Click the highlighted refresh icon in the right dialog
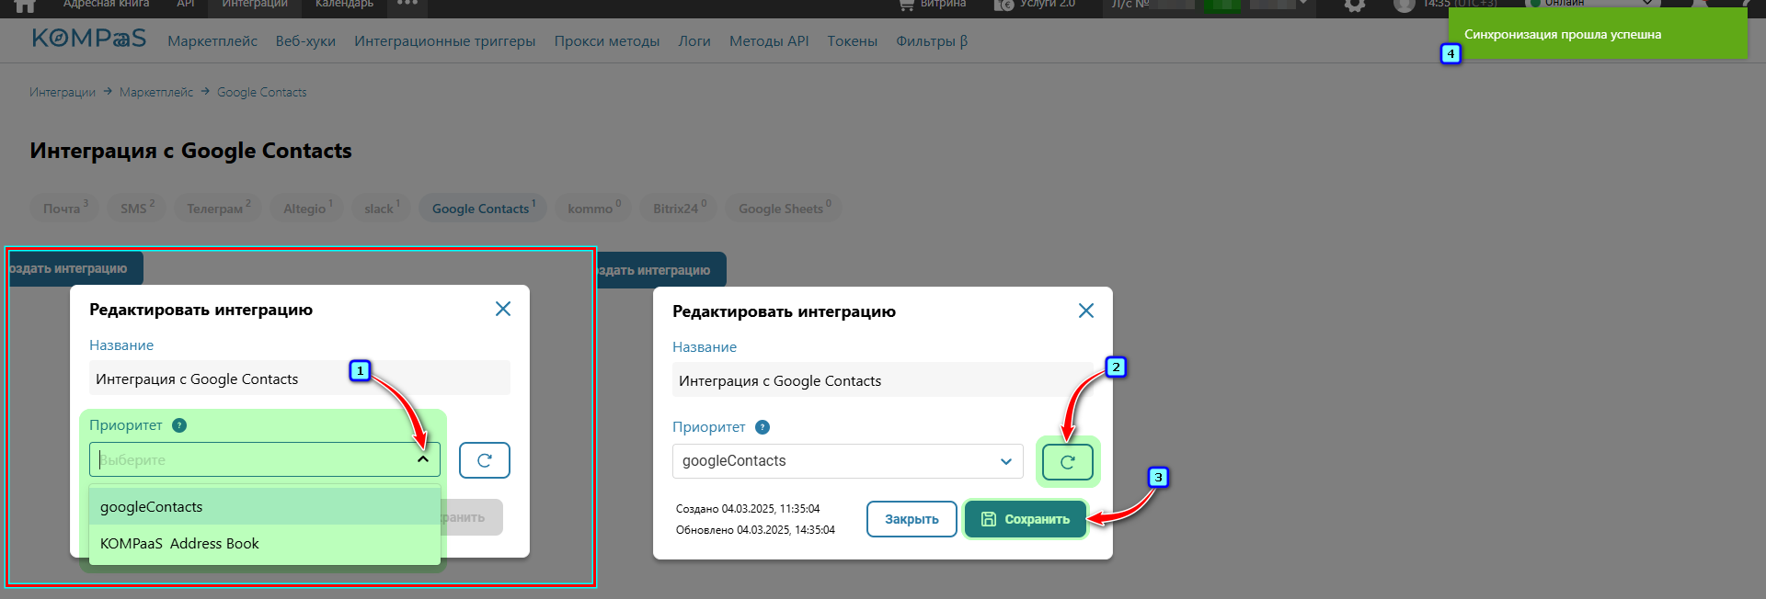 point(1068,462)
